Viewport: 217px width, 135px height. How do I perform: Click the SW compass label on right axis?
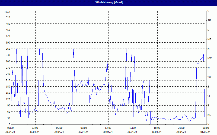point(209,77)
